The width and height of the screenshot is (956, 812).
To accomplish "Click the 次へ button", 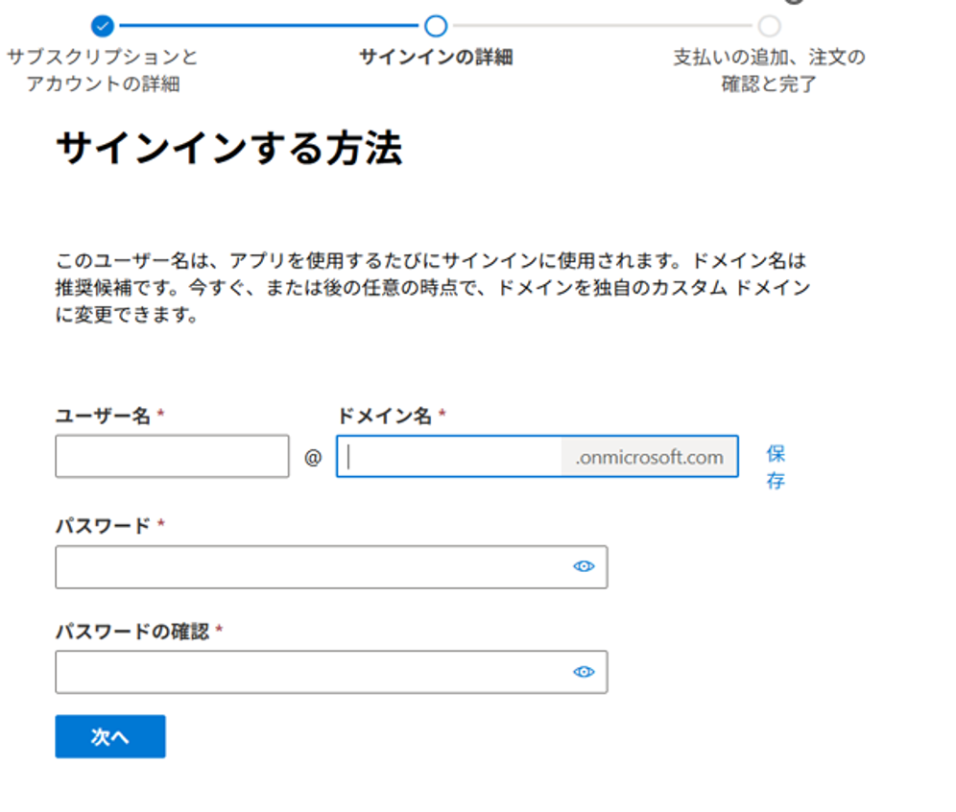I will coord(110,736).
